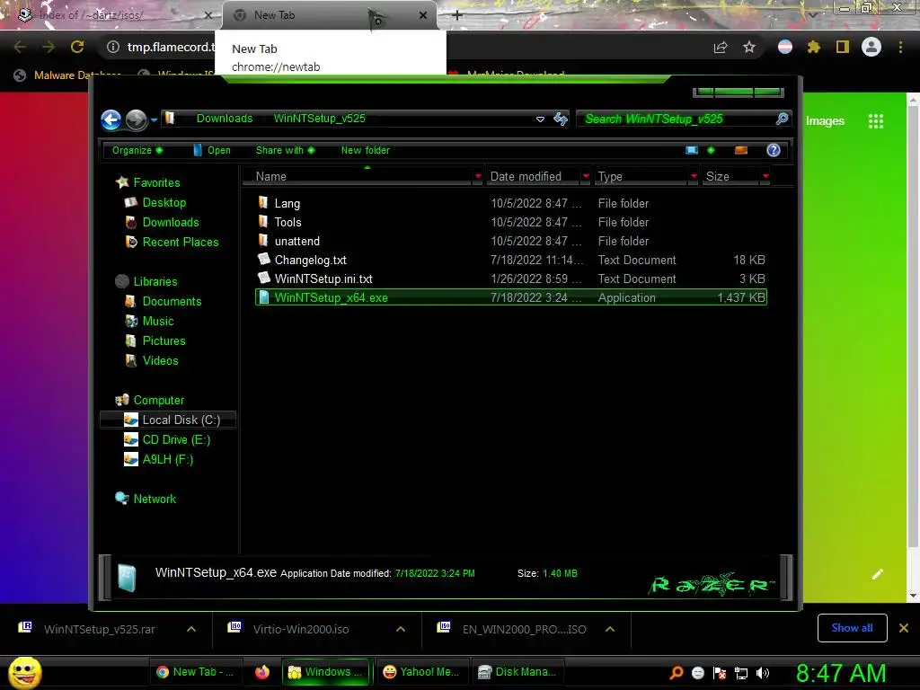Go back with Explorer's blue back arrow
This screenshot has width=920, height=690.
point(111,119)
